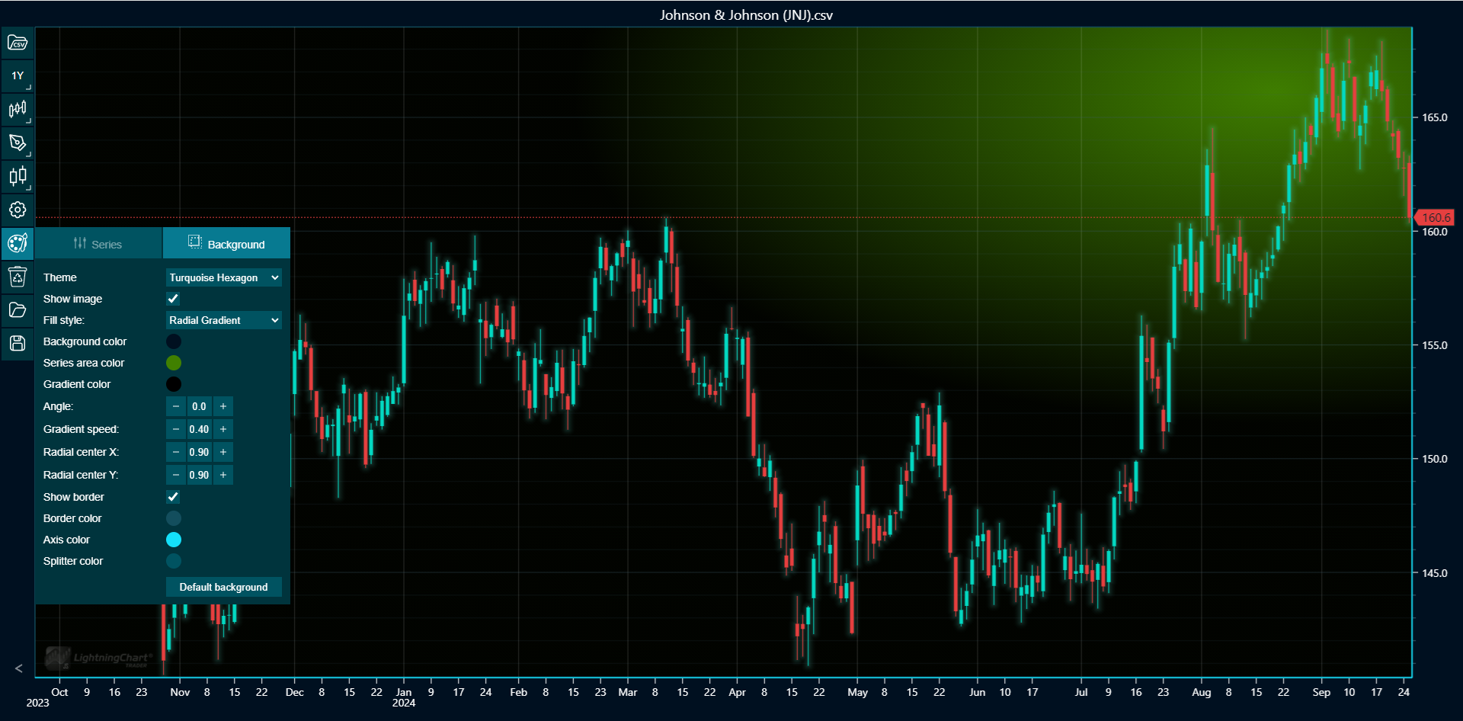The width and height of the screenshot is (1463, 721).
Task: Increase Radial center Y value
Action: coord(223,475)
